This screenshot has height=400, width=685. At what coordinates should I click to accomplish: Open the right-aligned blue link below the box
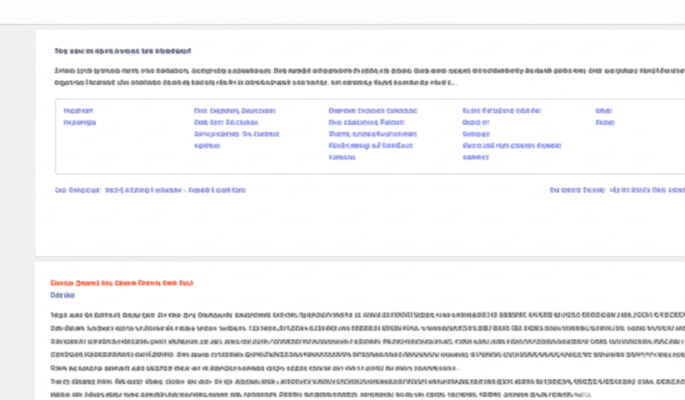point(617,190)
